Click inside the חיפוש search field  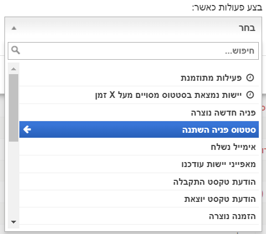point(133,51)
